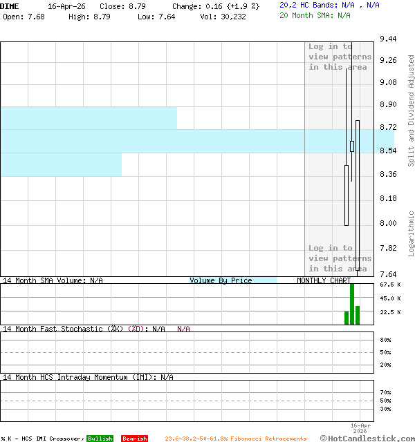
Task: Click the lower 'Log in to view patterns' notice
Action: coord(340,258)
